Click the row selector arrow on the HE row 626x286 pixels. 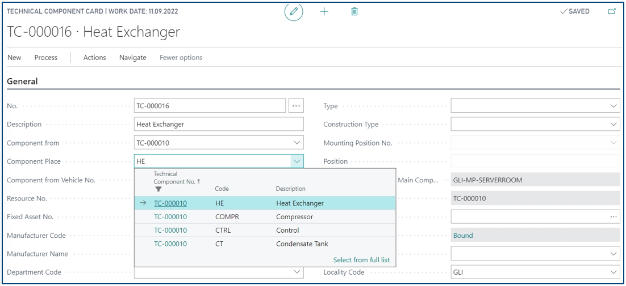(143, 203)
